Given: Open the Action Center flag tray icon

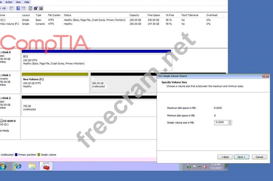Looking at the screenshot, I should pyautogui.click(x=194, y=167).
